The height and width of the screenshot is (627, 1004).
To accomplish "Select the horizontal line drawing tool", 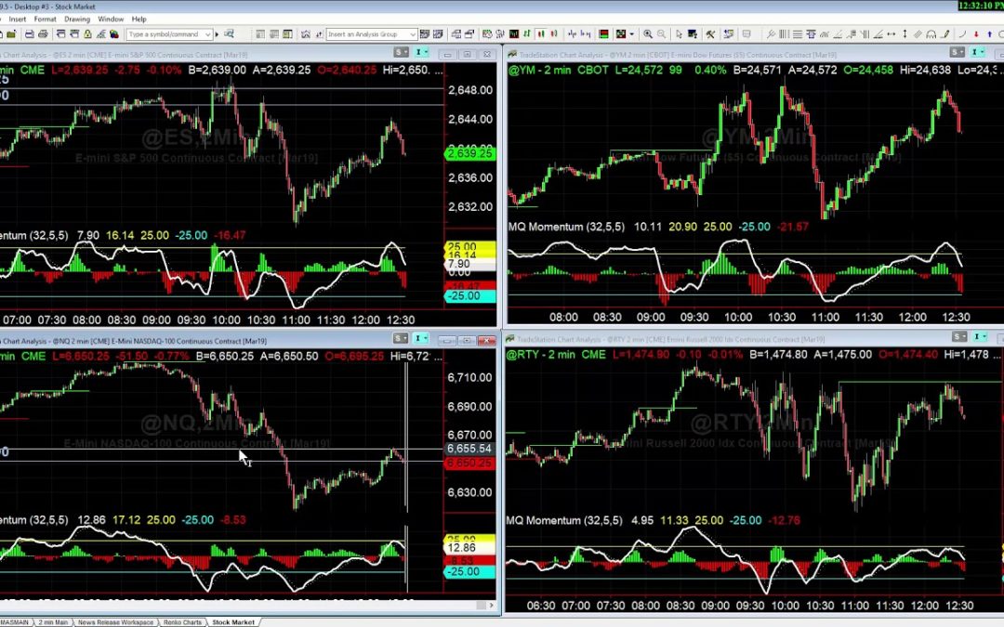I will tap(798, 34).
